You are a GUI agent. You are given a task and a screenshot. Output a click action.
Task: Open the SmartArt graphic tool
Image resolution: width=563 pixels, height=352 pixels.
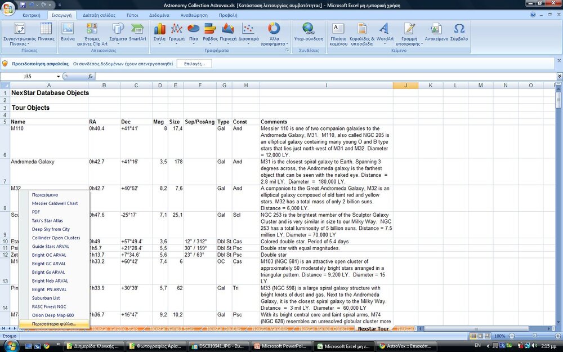[x=137, y=33]
